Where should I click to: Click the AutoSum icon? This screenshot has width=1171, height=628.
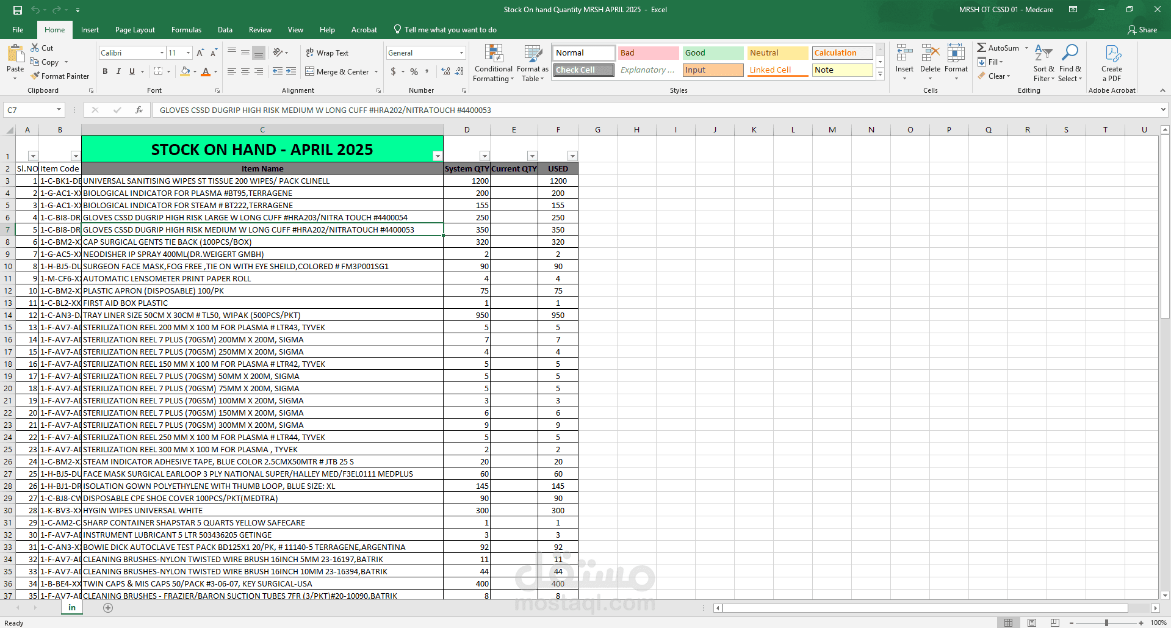pos(1001,47)
